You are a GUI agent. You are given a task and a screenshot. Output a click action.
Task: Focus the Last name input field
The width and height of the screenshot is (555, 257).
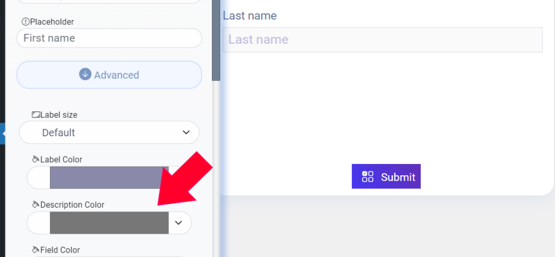coord(383,39)
